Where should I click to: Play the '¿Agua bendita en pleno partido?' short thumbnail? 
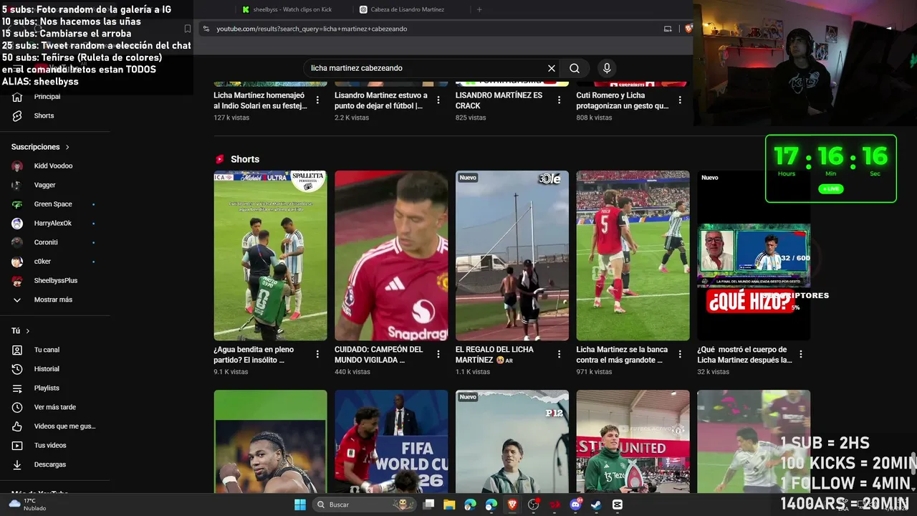270,255
